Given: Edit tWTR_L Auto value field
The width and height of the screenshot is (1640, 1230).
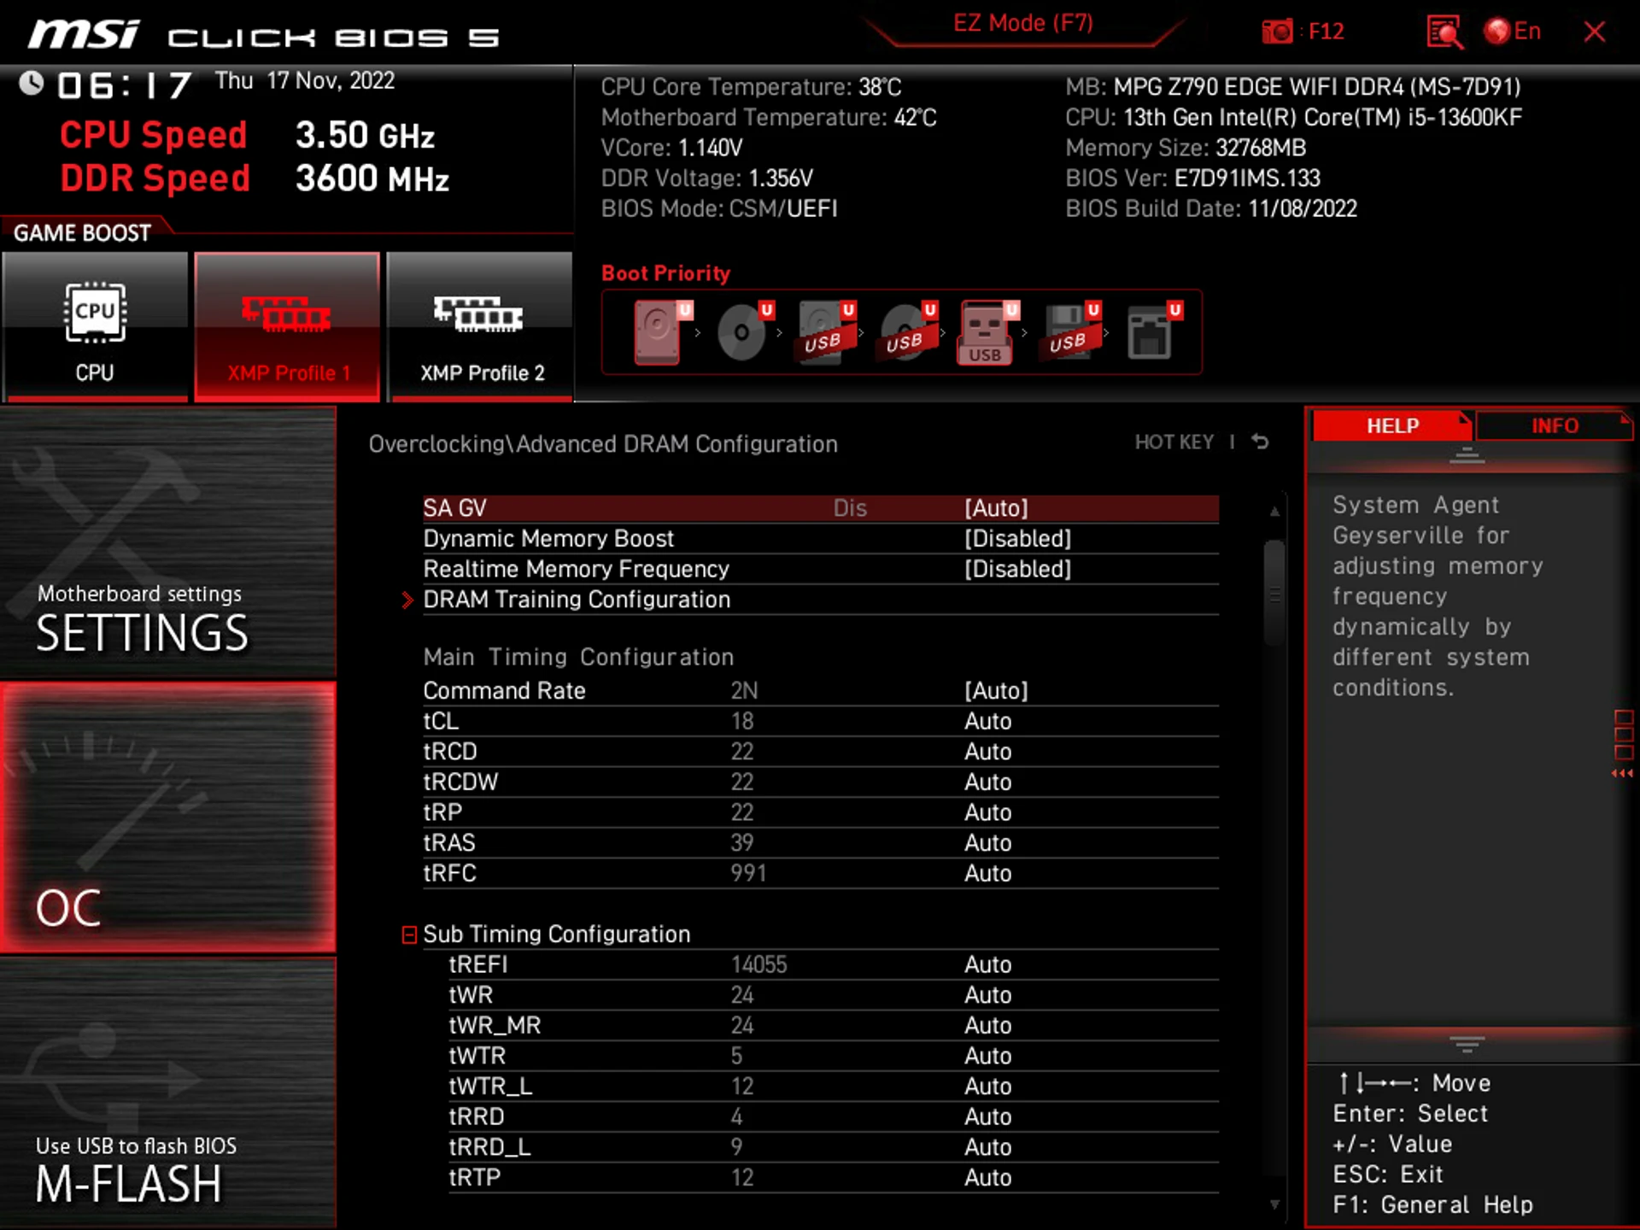Looking at the screenshot, I should (x=987, y=1086).
